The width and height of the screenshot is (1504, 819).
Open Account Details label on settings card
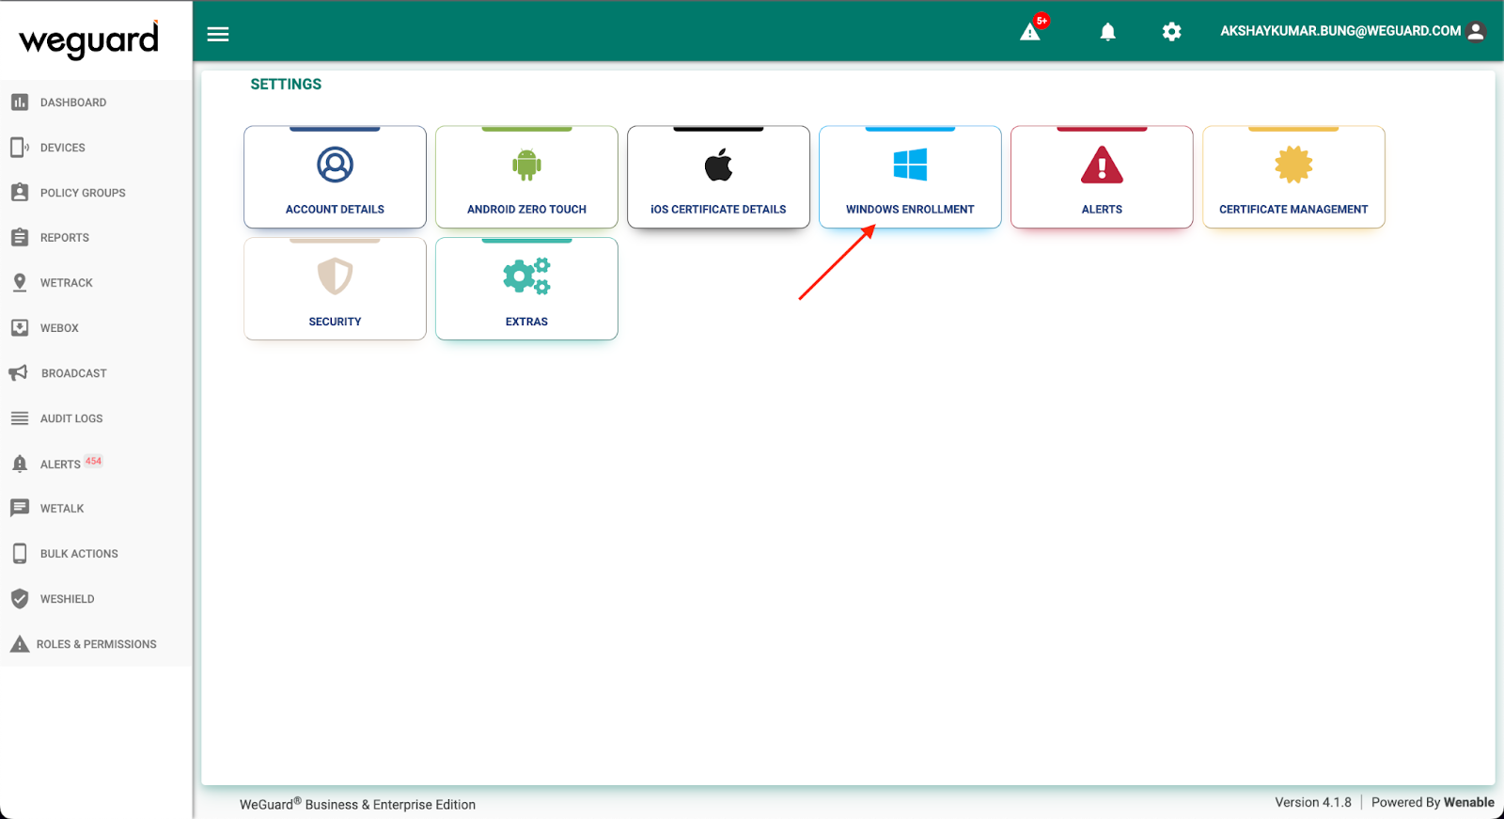click(335, 210)
